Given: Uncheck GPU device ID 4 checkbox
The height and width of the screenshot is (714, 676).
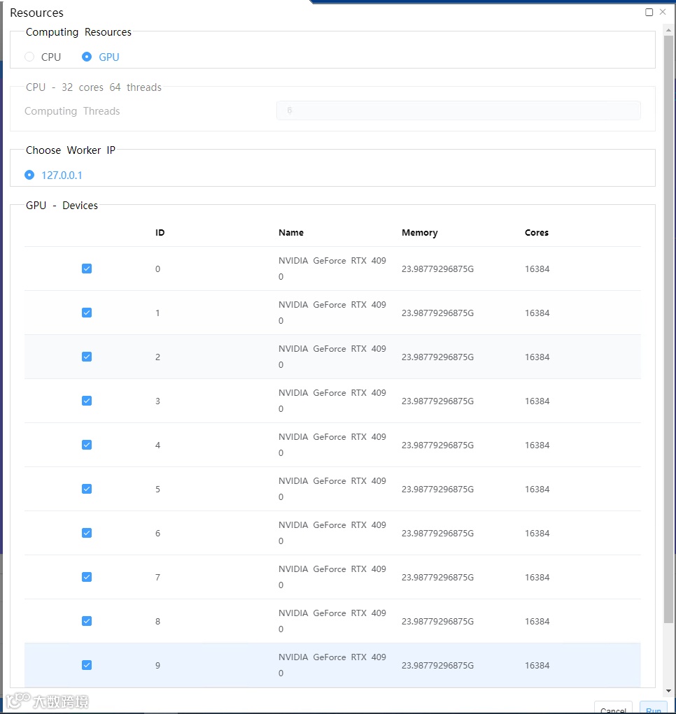Looking at the screenshot, I should coord(87,445).
